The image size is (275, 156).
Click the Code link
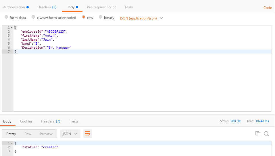(268, 8)
